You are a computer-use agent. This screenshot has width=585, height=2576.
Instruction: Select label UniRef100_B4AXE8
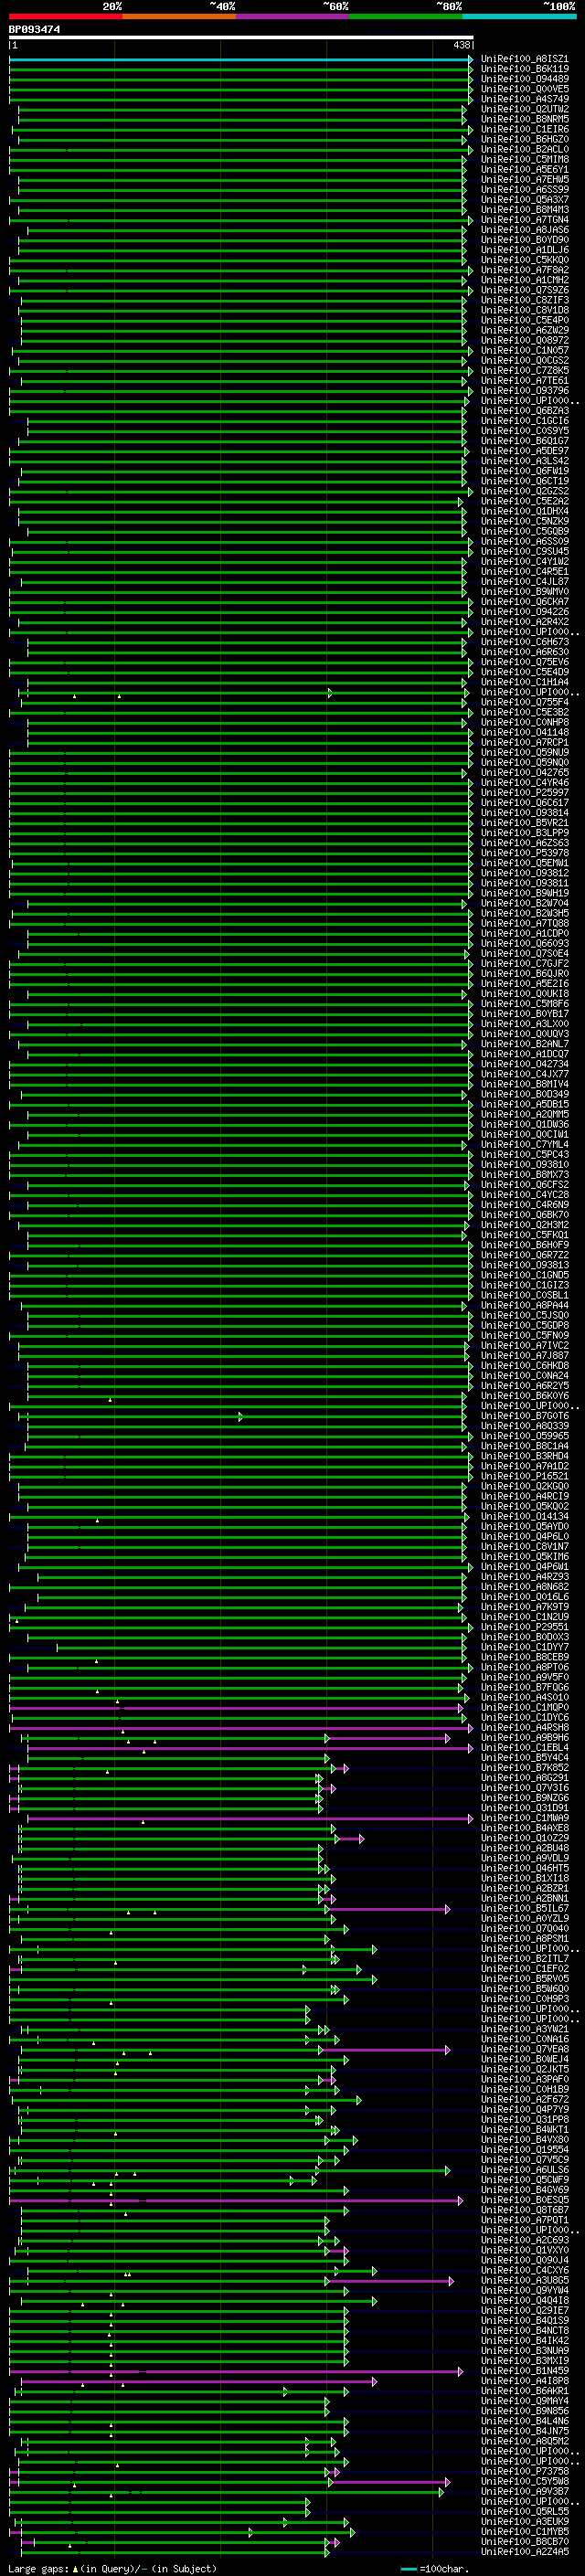525,1828
